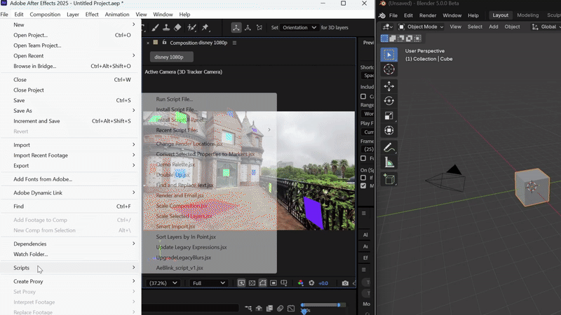
Task: Open Blender's Add menu in viewport header
Action: click(494, 27)
